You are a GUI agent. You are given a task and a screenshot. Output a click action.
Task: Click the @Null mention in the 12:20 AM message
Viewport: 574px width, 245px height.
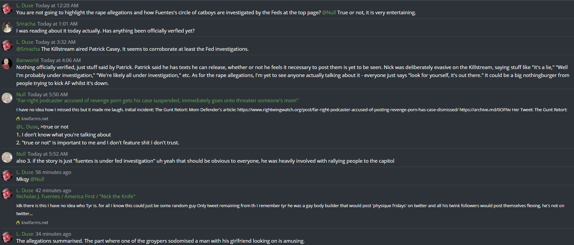point(329,13)
